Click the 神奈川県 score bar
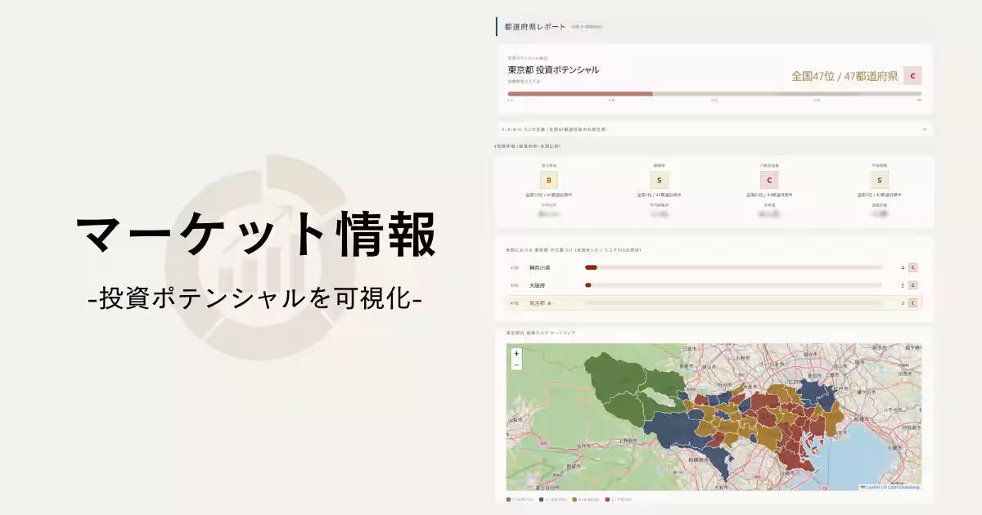The height and width of the screenshot is (515, 982). [x=733, y=267]
